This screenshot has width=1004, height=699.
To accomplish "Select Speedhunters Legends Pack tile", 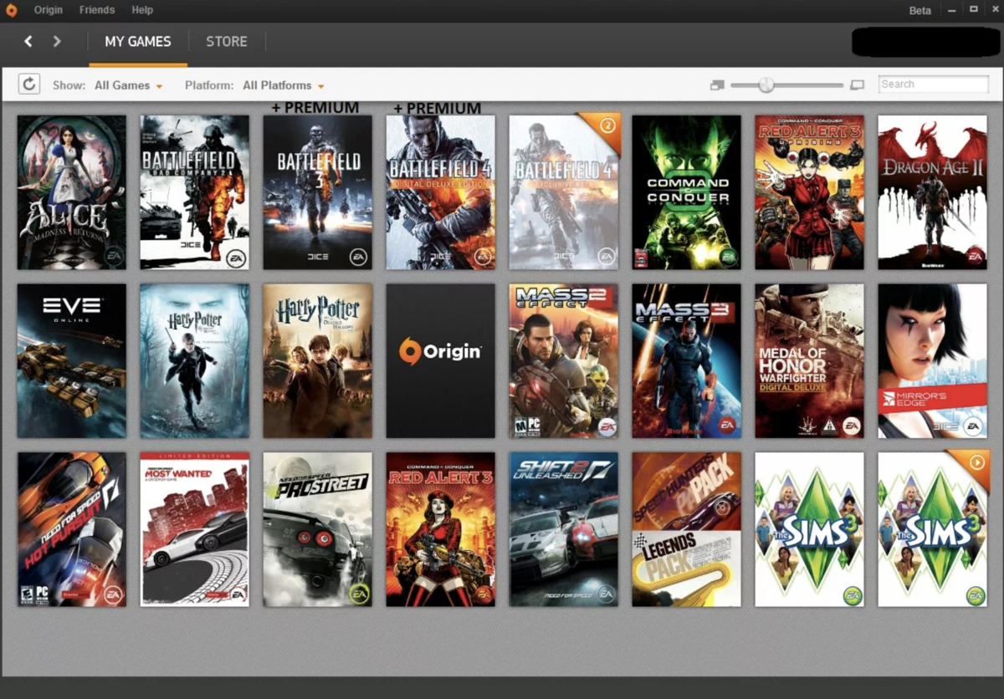I will 687,529.
